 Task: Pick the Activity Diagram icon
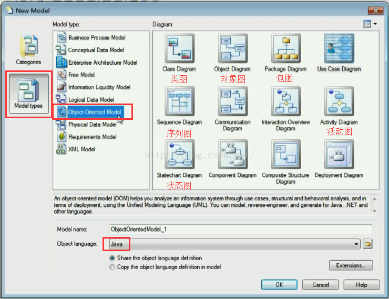pos(339,101)
